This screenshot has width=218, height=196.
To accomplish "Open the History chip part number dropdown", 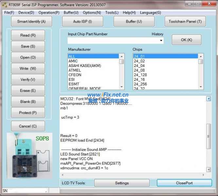I will point(161,41).
